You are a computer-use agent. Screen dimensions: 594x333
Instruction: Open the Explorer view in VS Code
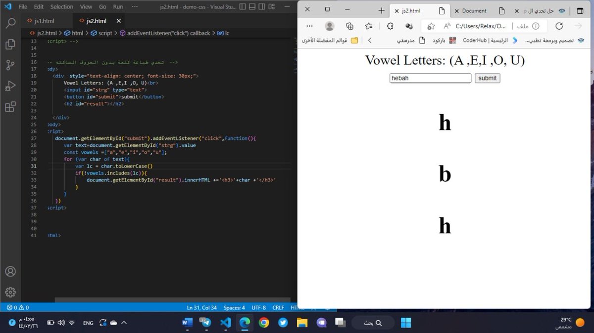pyautogui.click(x=10, y=44)
